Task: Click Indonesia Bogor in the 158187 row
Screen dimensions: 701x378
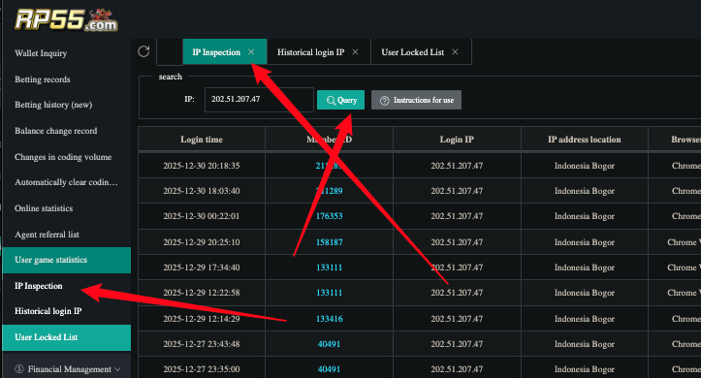Action: pos(585,242)
